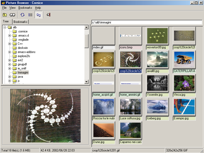Open the Bookmarks menu
The width and height of the screenshot is (204, 153).
(25, 7)
